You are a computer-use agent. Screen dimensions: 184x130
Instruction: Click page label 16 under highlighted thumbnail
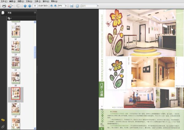tap(16, 101)
